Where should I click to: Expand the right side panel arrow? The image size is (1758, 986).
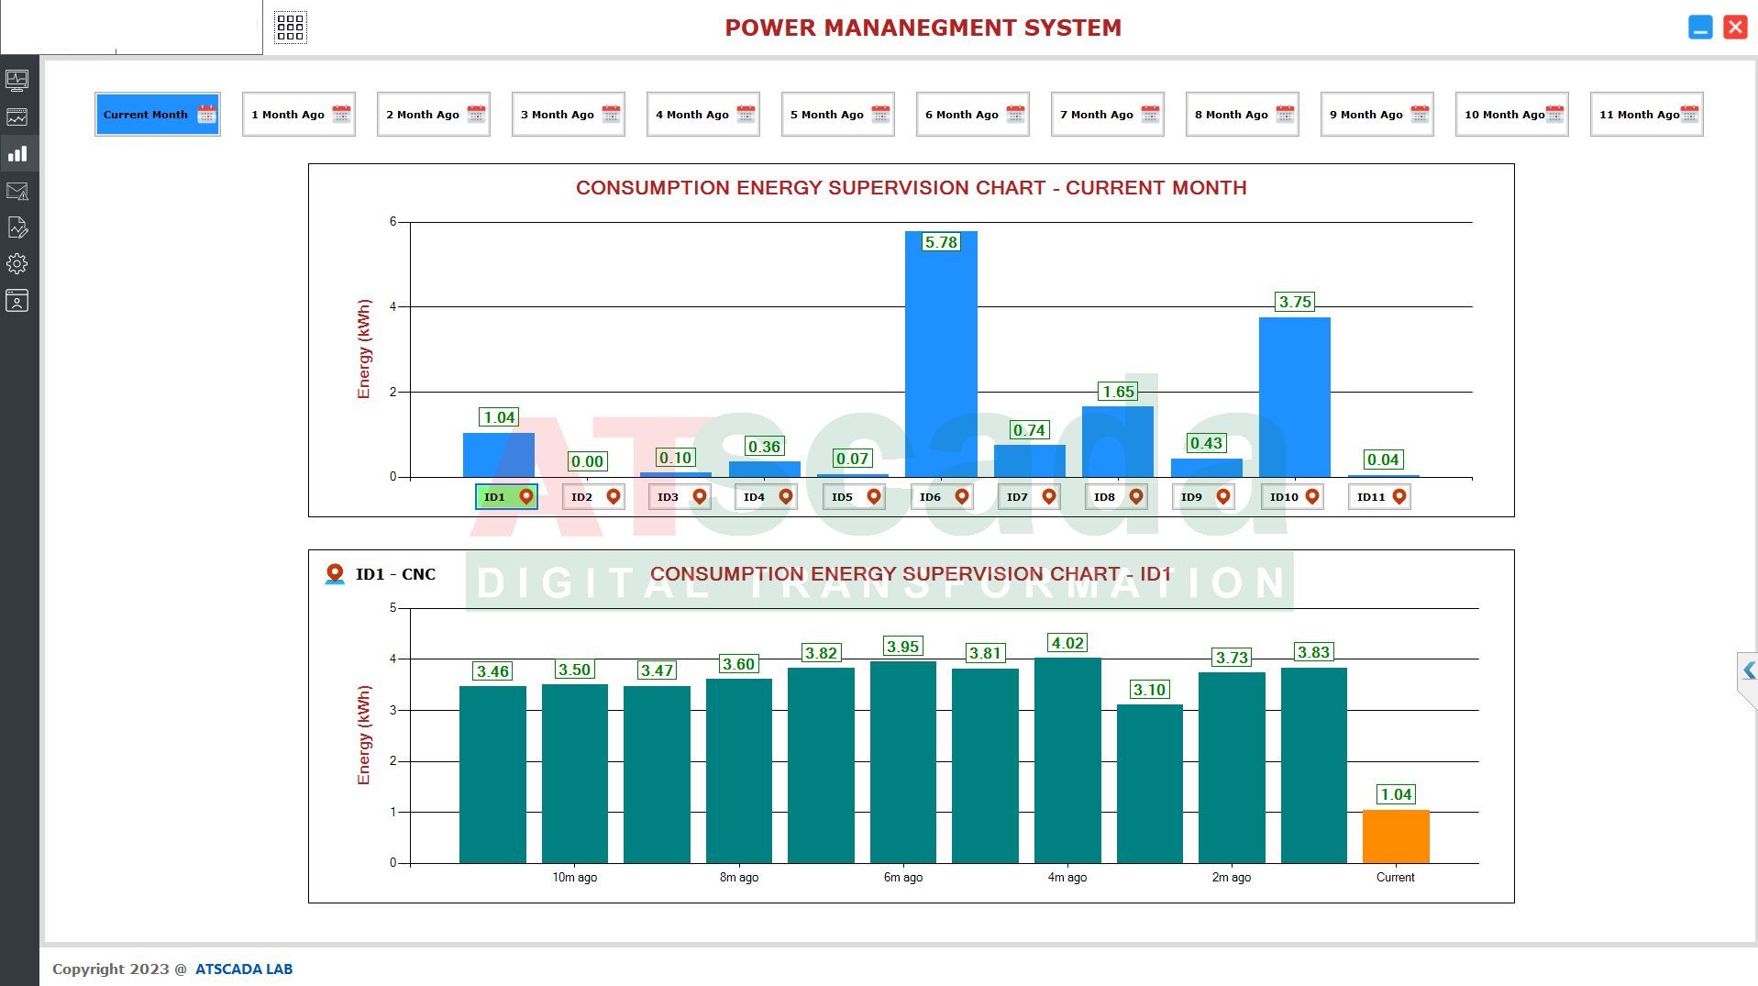(1748, 671)
